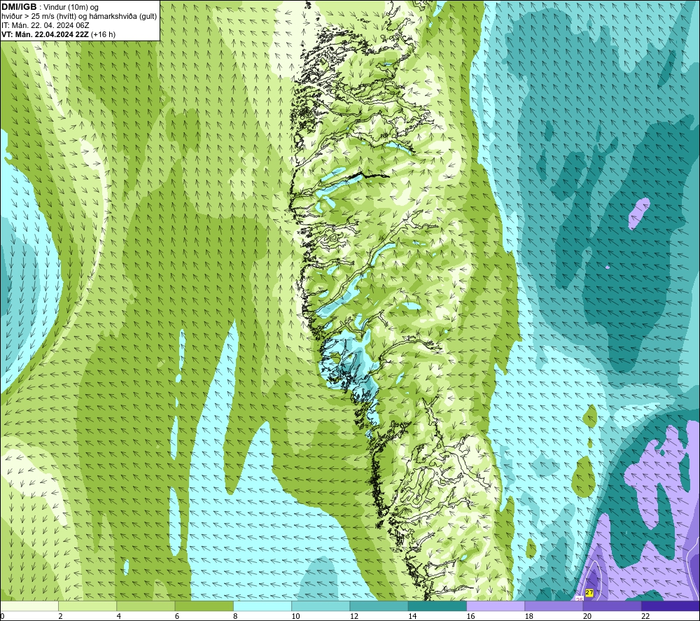Click the "Vindur (10m) og" heading text
This screenshot has width=700, height=621.
tap(71, 7)
